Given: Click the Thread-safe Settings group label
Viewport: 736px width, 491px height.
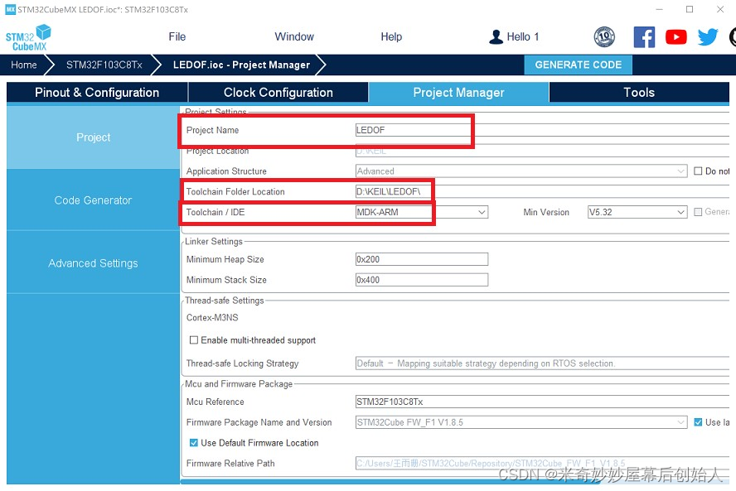Looking at the screenshot, I should [225, 300].
